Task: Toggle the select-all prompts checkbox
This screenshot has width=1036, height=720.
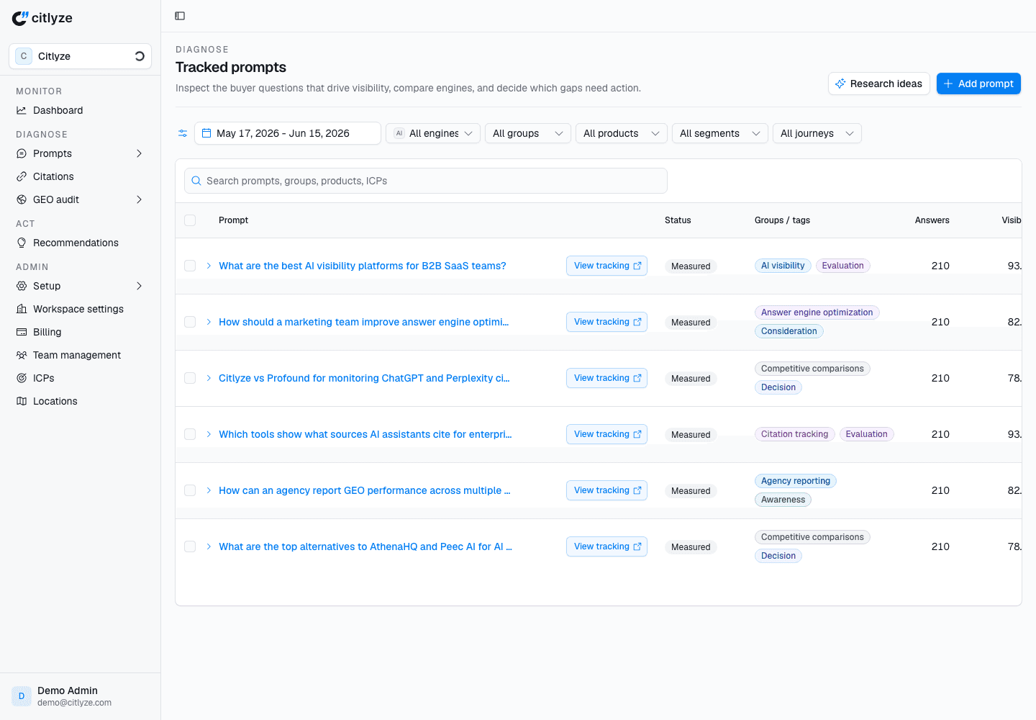Action: pyautogui.click(x=190, y=220)
